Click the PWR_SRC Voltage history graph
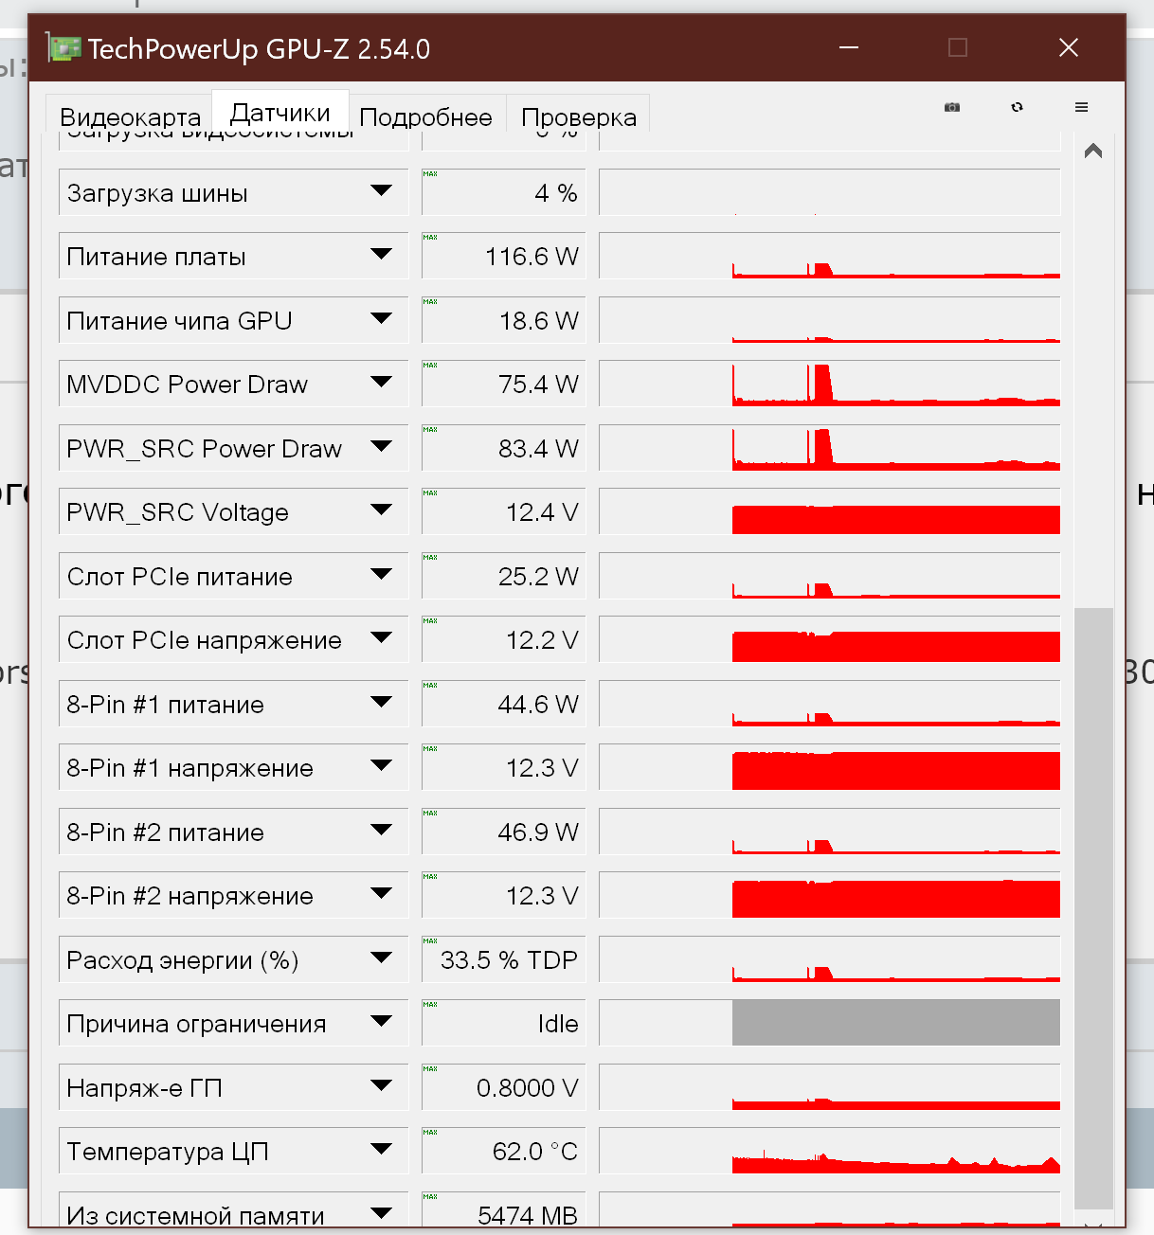The height and width of the screenshot is (1235, 1154). [x=830, y=511]
